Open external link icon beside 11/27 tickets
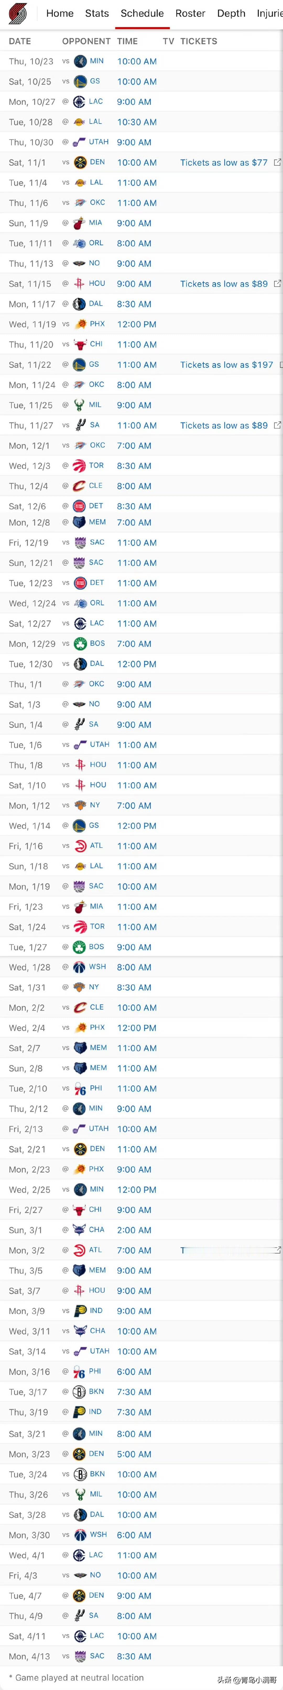The width and height of the screenshot is (283, 1690). 277,425
